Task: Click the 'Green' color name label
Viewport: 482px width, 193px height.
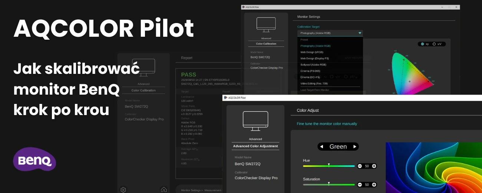Action: [x=338, y=147]
